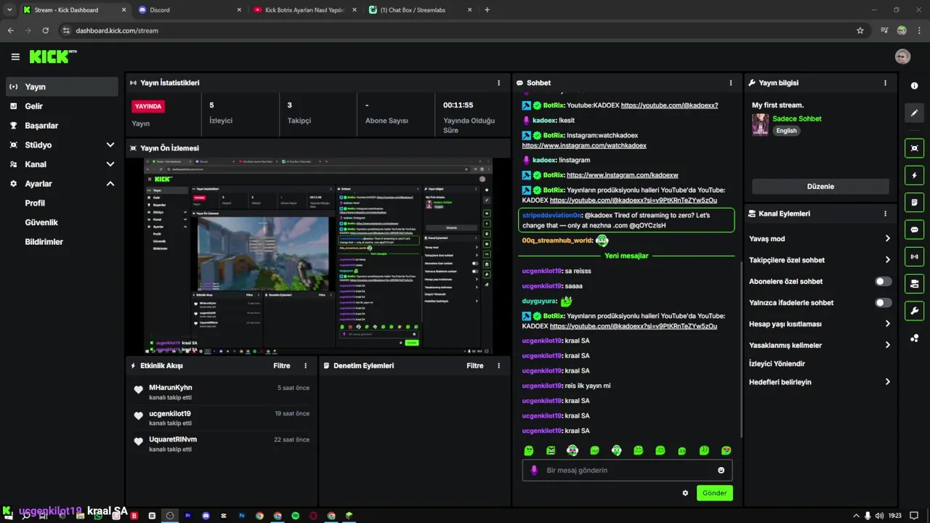Image resolution: width=930 pixels, height=523 pixels.
Task: Click the pencil edit icon in right sidebar
Action: click(914, 113)
